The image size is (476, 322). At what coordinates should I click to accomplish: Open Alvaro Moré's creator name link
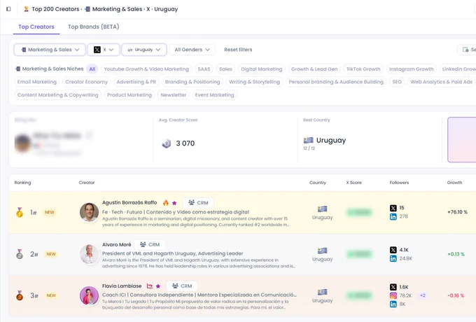point(117,244)
